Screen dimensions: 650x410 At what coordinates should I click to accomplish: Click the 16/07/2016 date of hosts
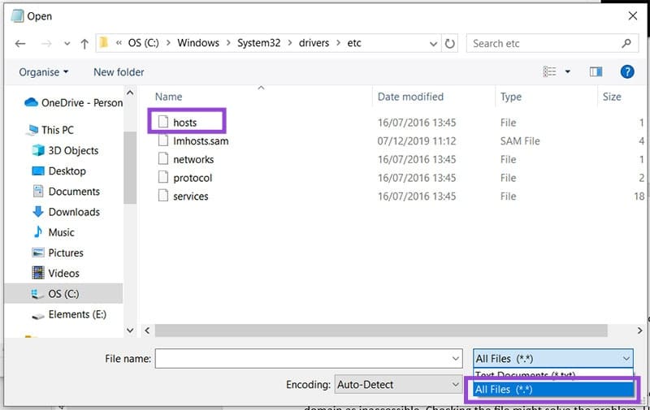tap(416, 123)
